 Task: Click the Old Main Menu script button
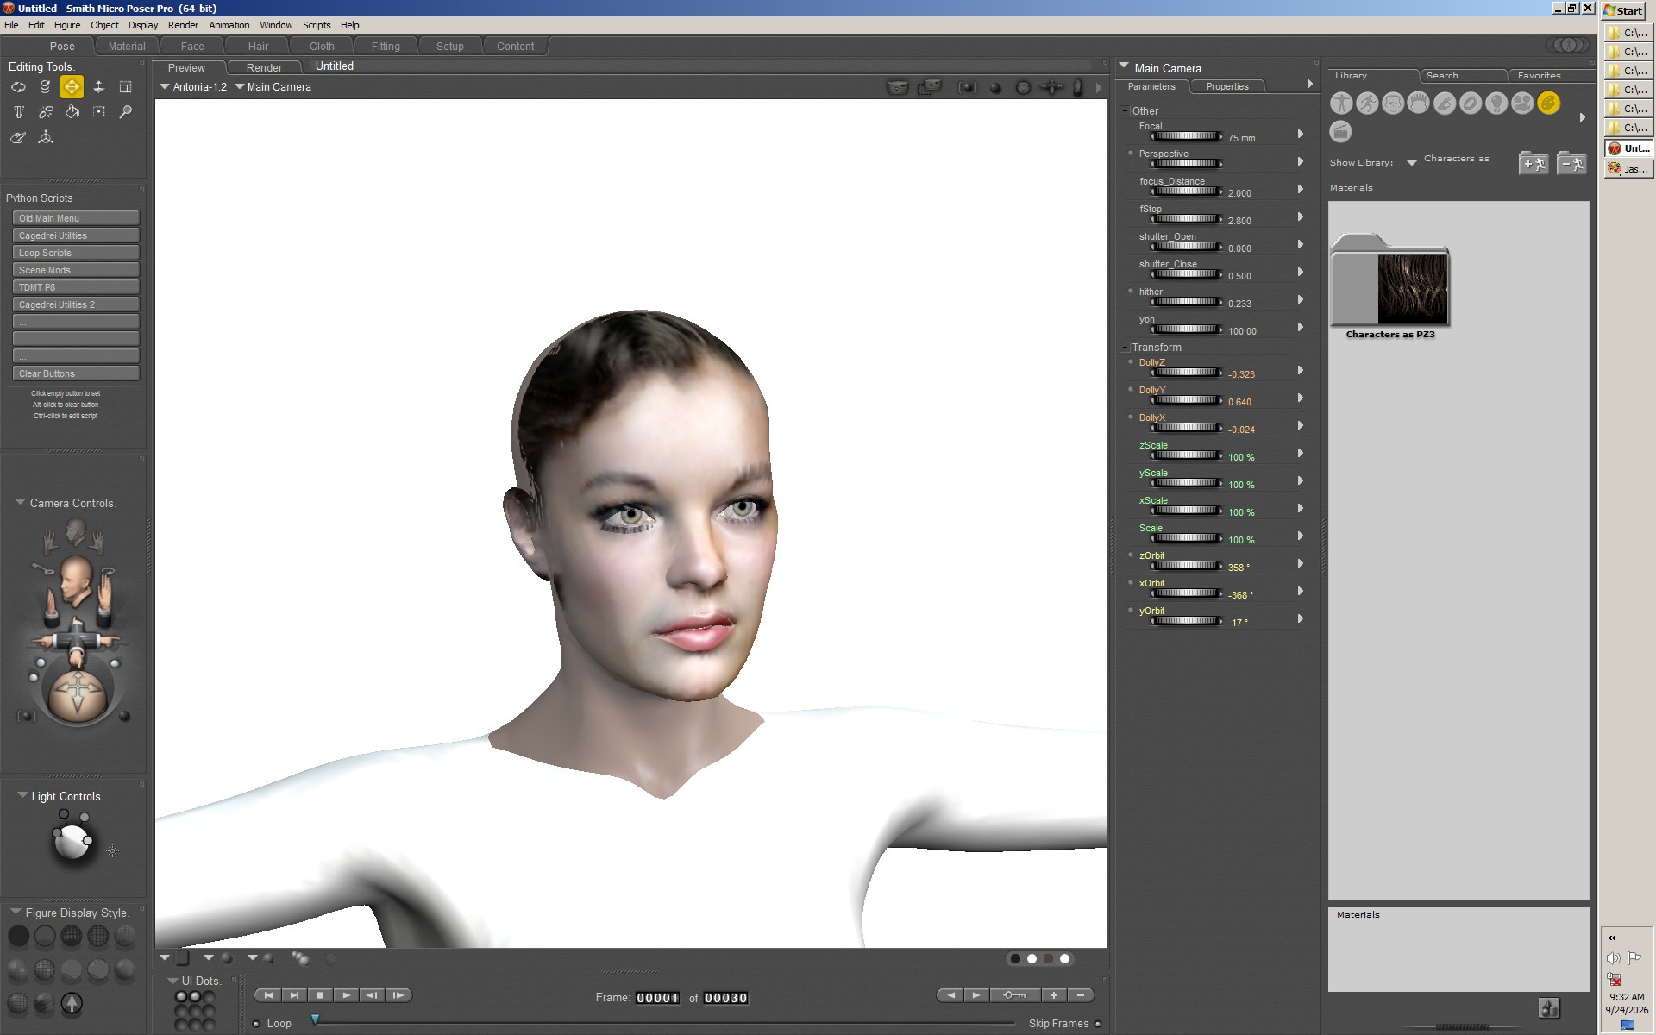coord(76,218)
